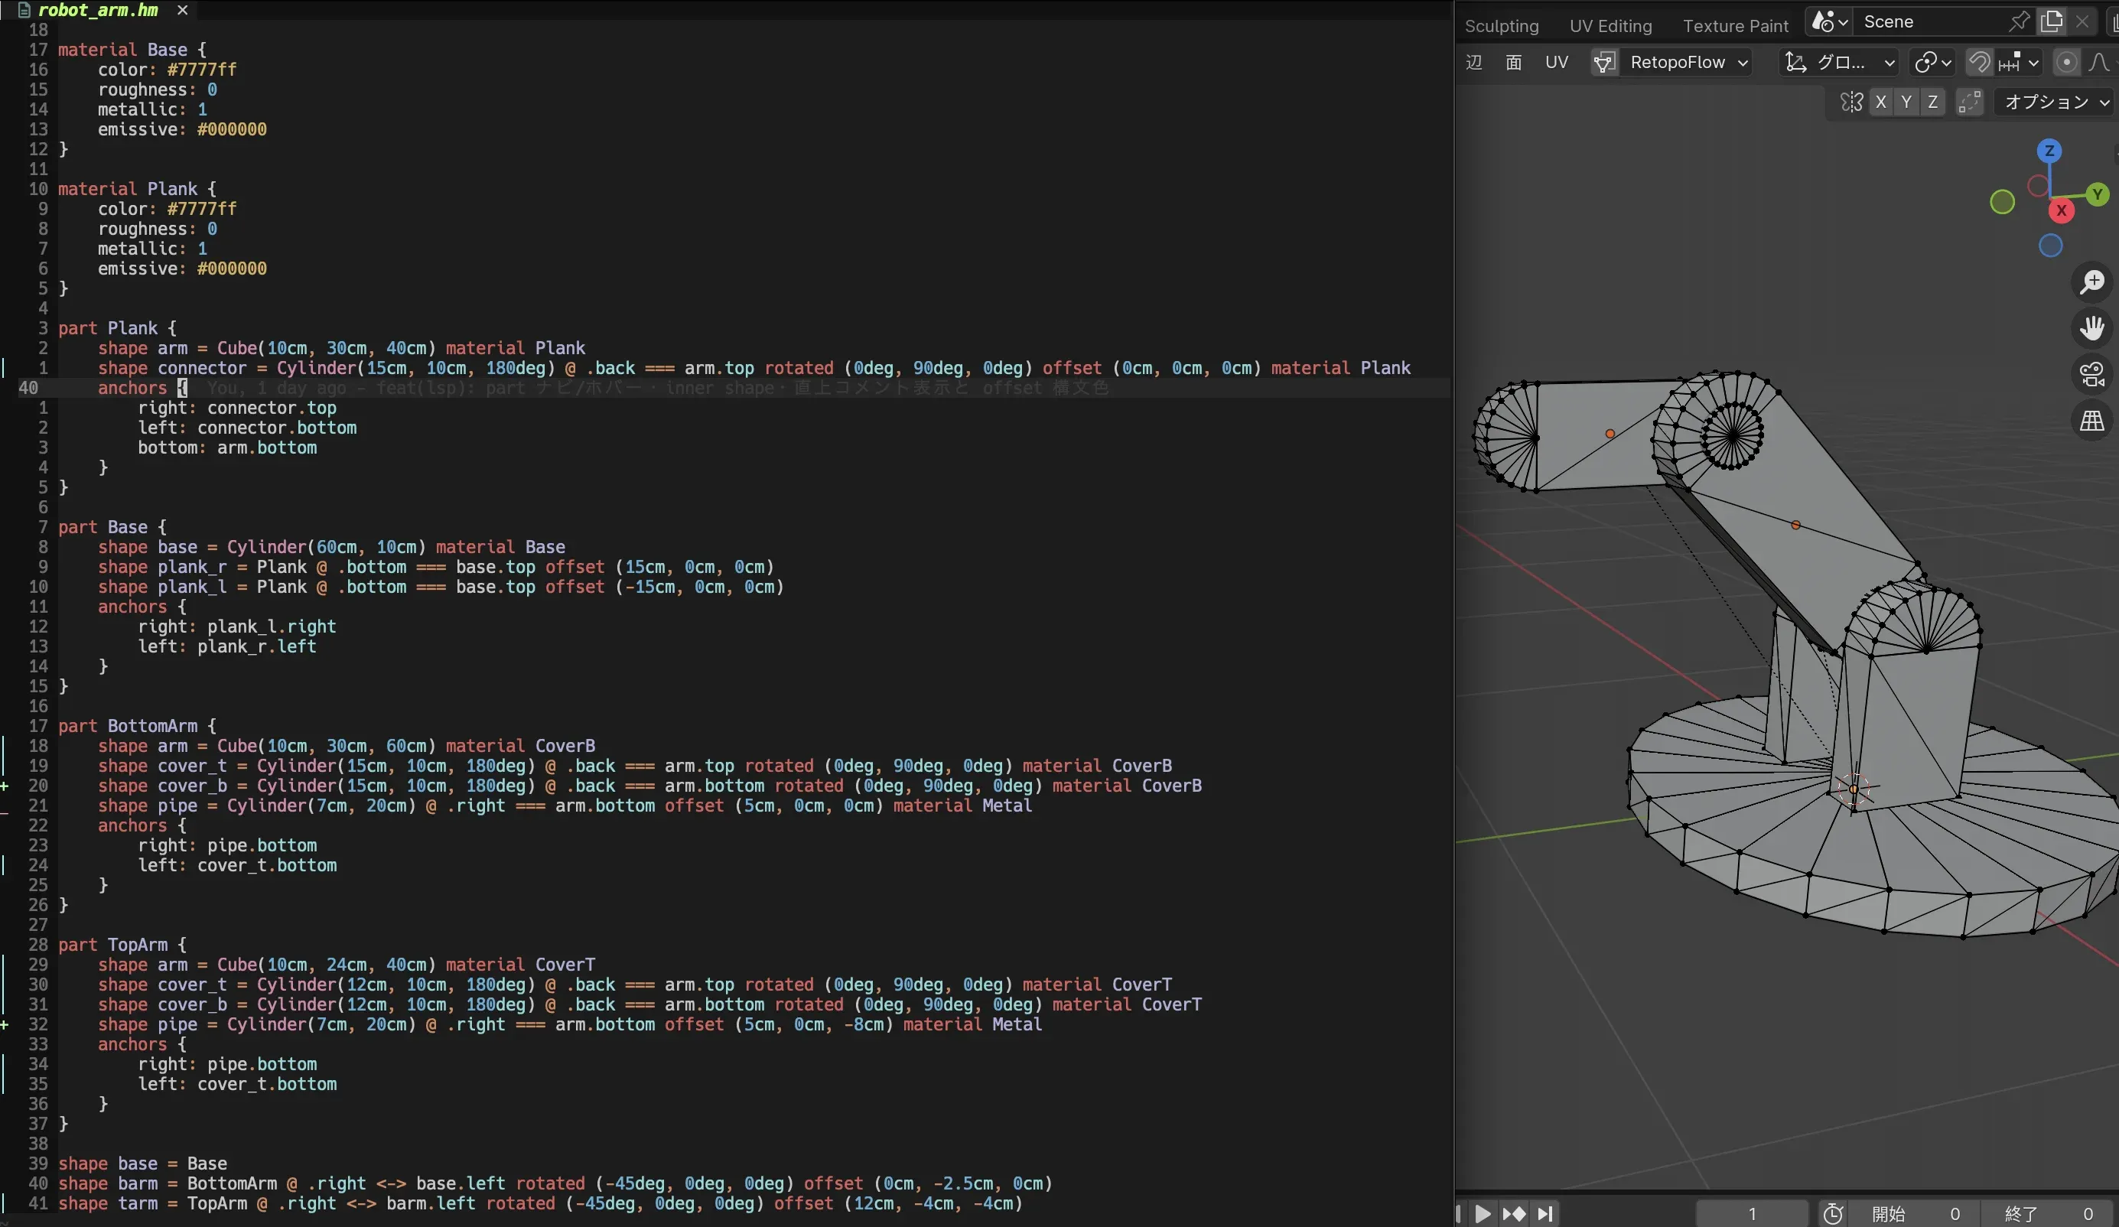Click the Y axis on navigation gizmo

[2098, 194]
